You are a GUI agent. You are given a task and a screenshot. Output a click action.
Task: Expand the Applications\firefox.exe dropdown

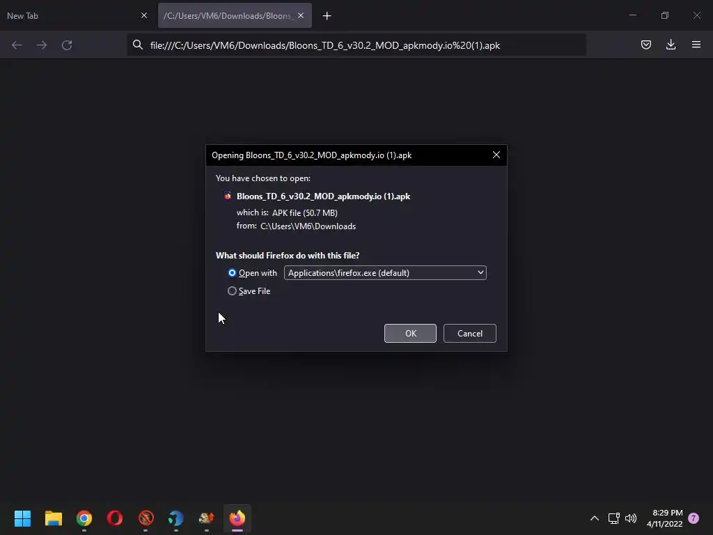click(x=385, y=273)
